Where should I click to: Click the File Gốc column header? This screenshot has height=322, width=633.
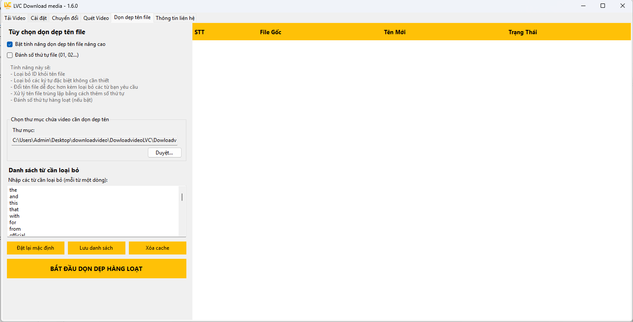[270, 32]
